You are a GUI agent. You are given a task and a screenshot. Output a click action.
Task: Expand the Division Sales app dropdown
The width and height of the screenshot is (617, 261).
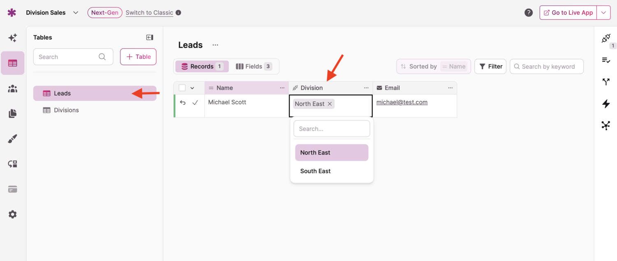point(76,13)
